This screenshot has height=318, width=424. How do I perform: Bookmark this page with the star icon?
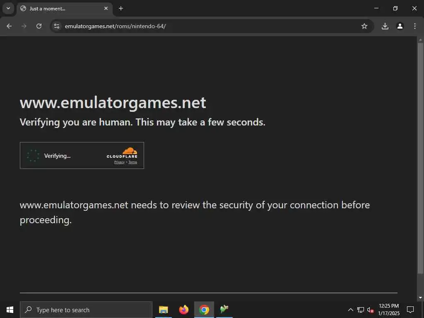364,26
